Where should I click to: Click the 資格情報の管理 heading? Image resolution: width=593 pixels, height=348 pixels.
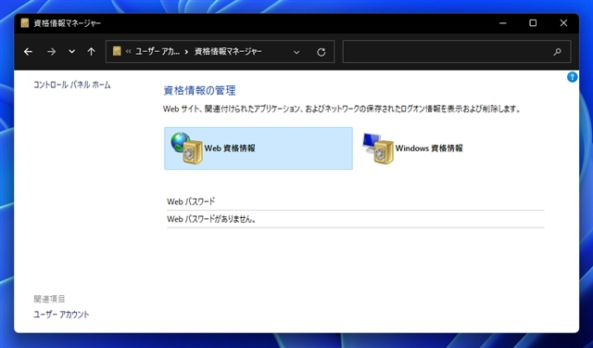[x=200, y=91]
